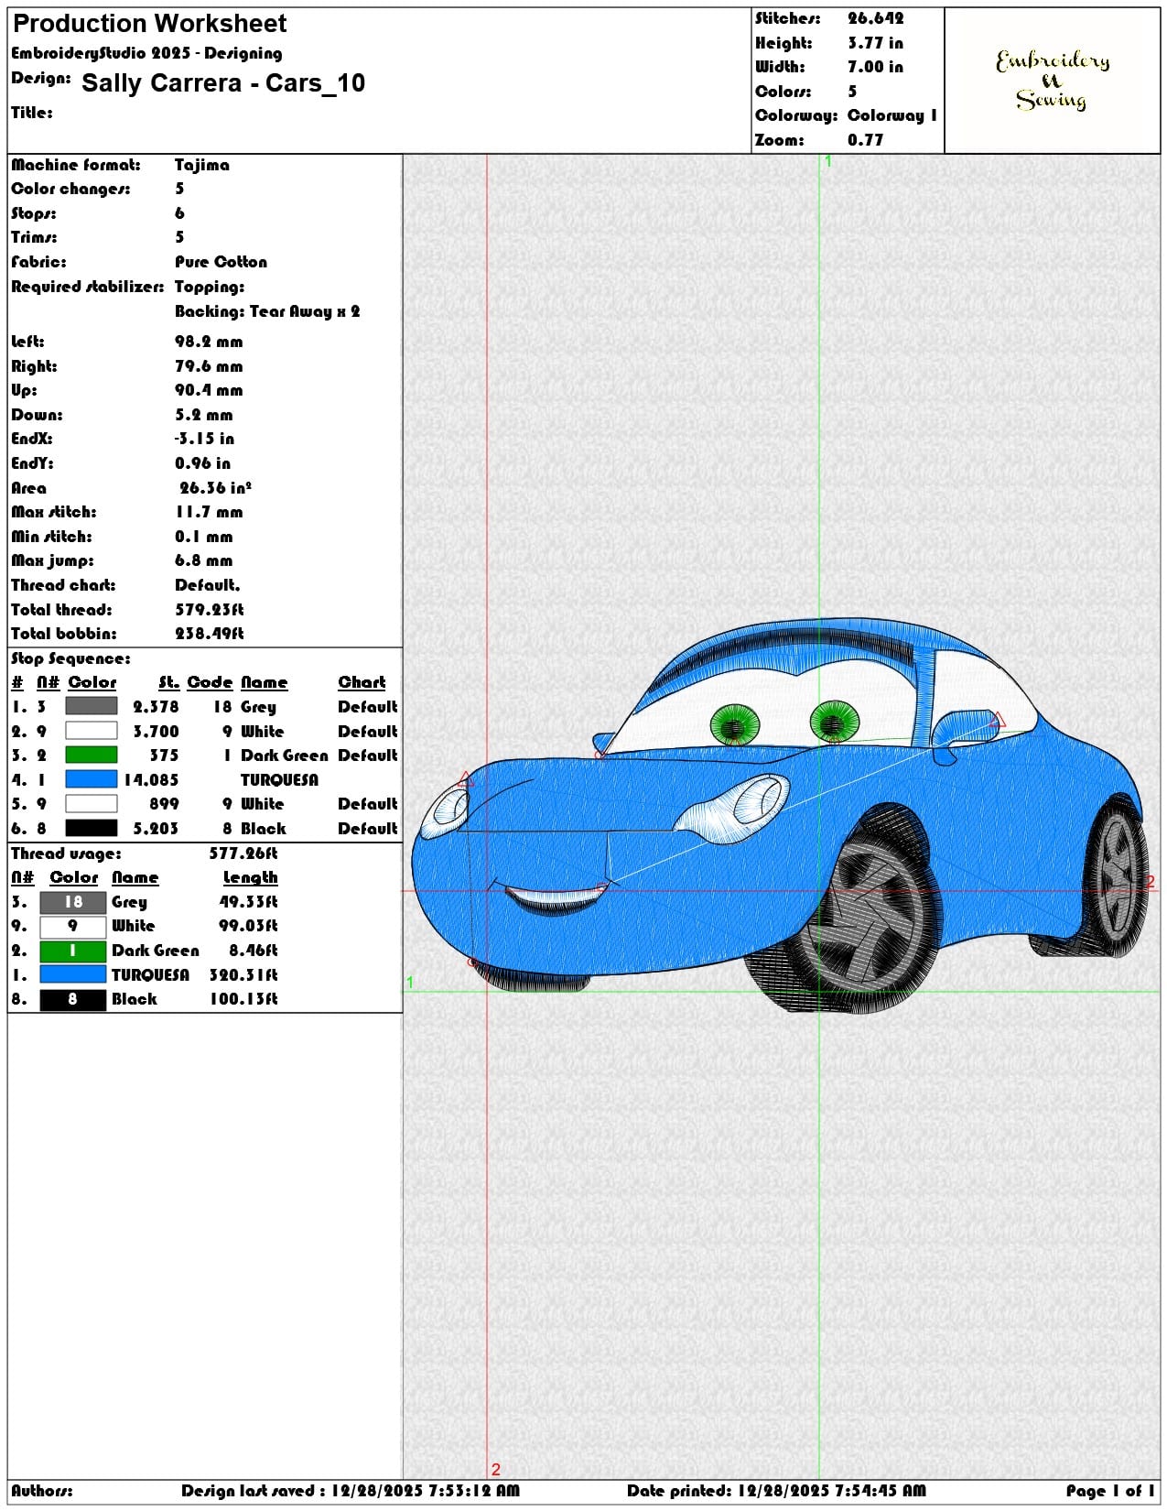Click the stitch count '5.203' for Black
Image resolution: width=1167 pixels, height=1511 pixels.
pyautogui.click(x=156, y=829)
